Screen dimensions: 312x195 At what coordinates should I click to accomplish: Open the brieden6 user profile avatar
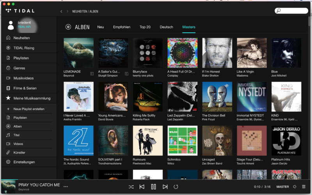(x=11, y=25)
